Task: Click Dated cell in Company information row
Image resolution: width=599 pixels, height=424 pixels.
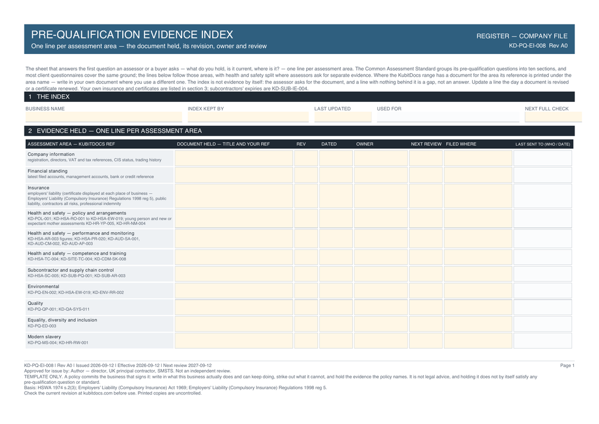Action: tap(336, 158)
